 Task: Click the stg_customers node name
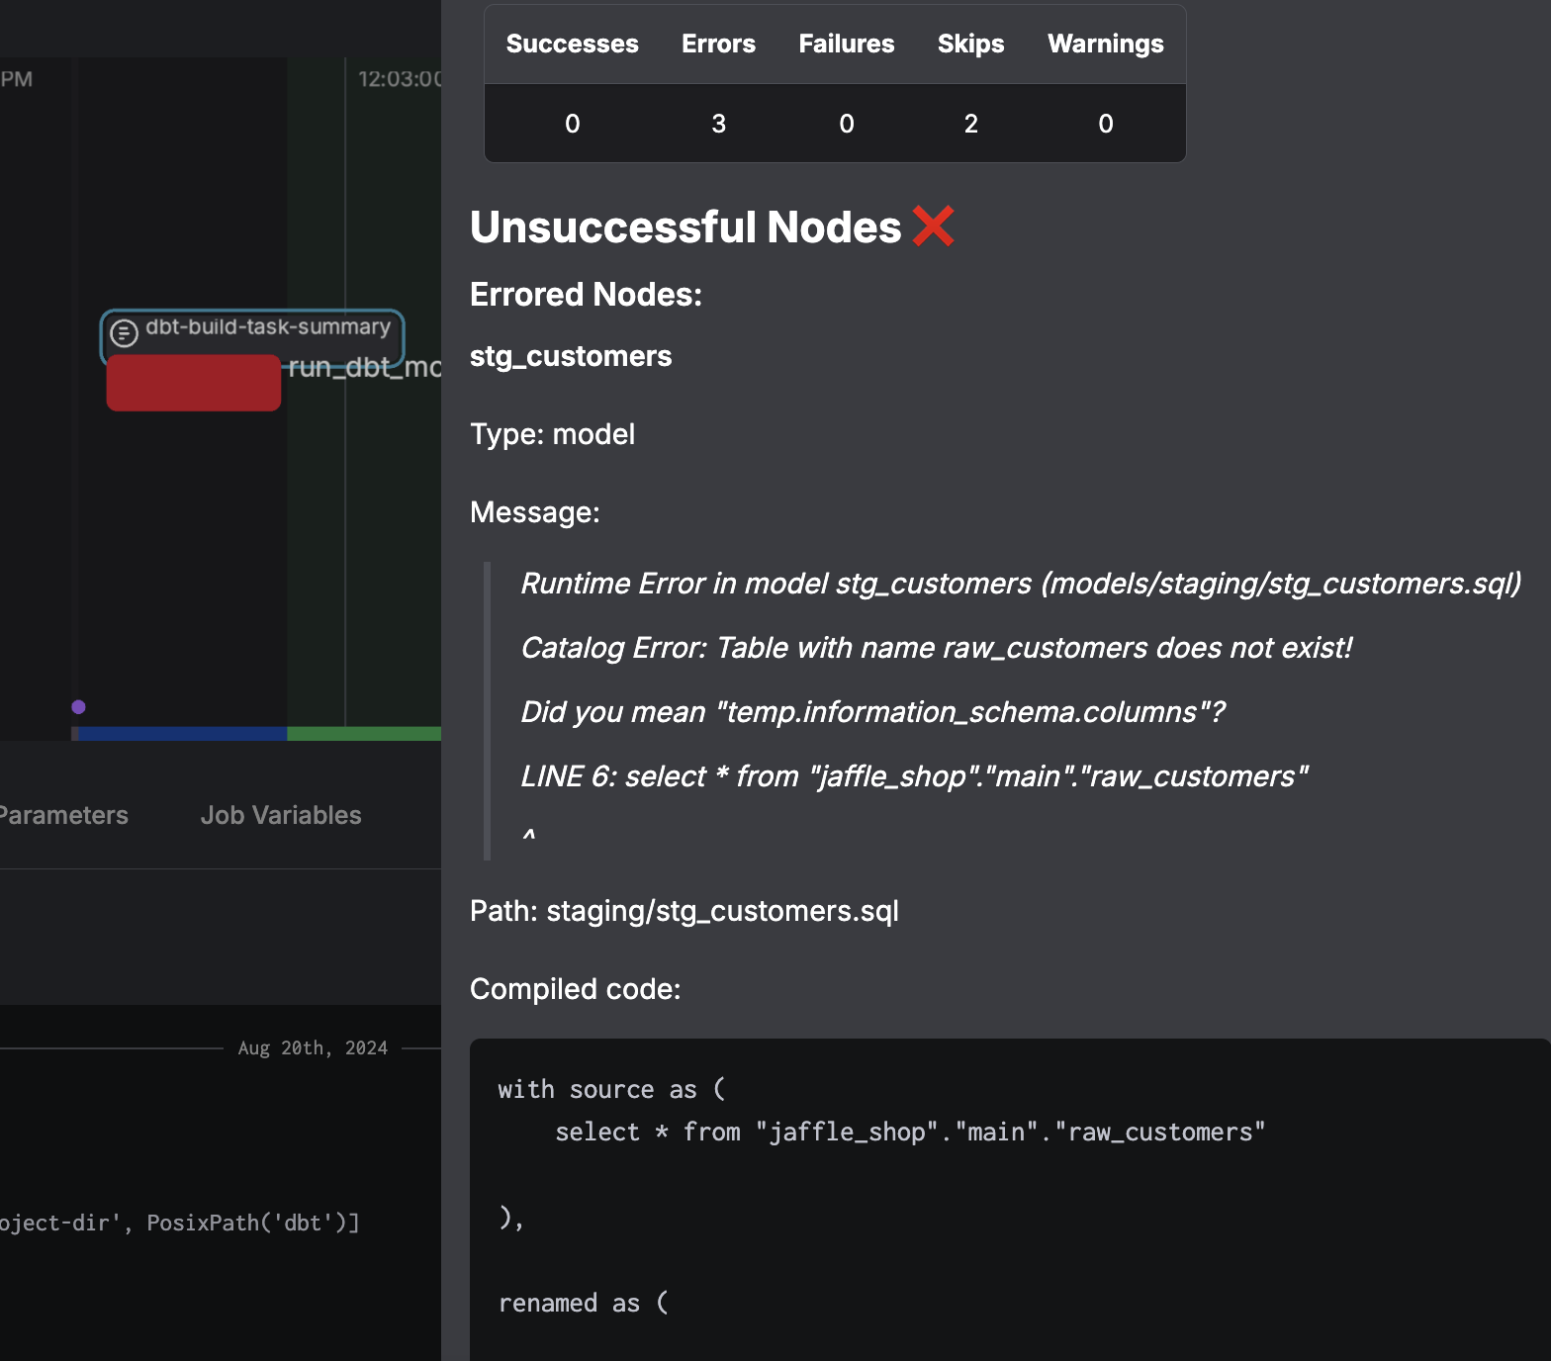coord(571,356)
